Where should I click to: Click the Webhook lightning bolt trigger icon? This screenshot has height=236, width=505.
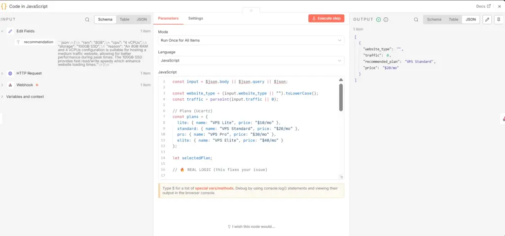point(37,85)
